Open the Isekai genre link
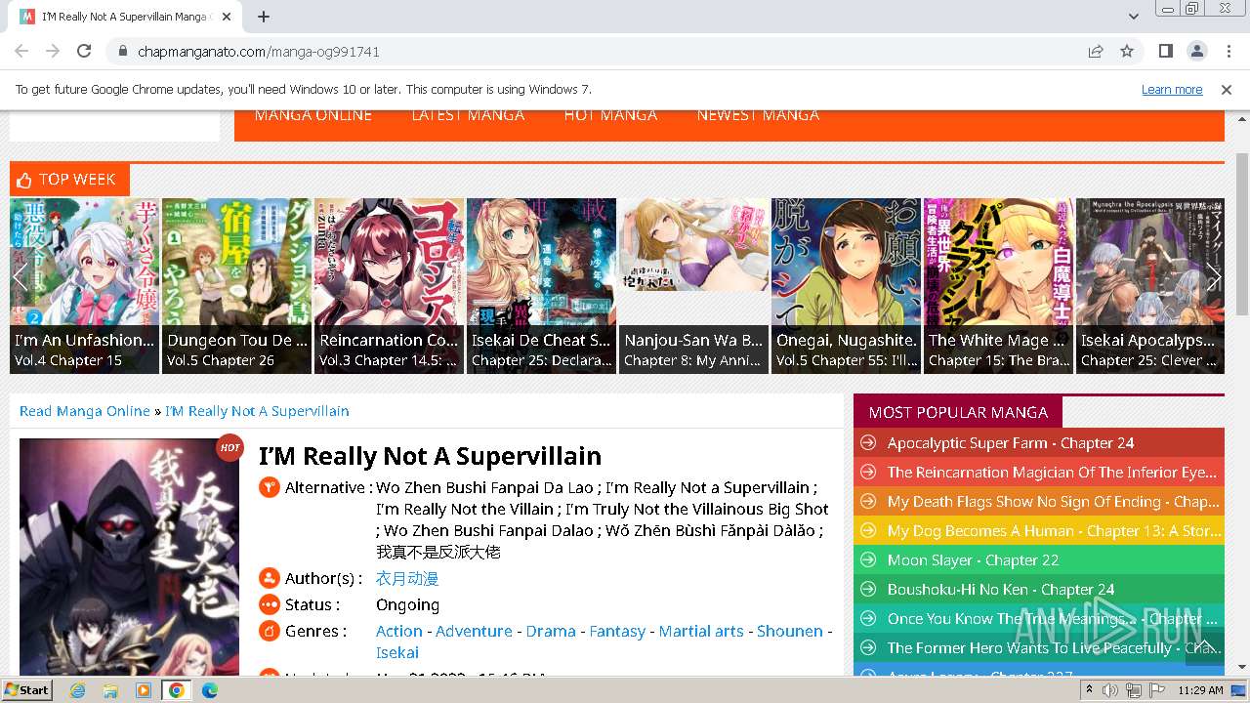This screenshot has height=703, width=1250. [x=397, y=652]
